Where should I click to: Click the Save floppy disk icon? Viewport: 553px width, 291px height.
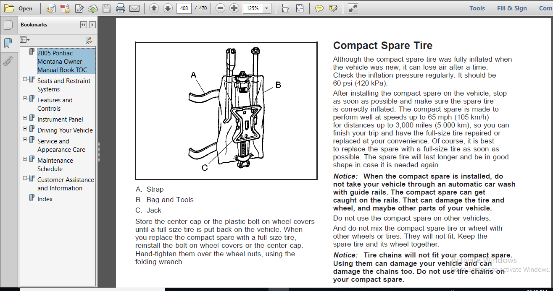pos(107,8)
